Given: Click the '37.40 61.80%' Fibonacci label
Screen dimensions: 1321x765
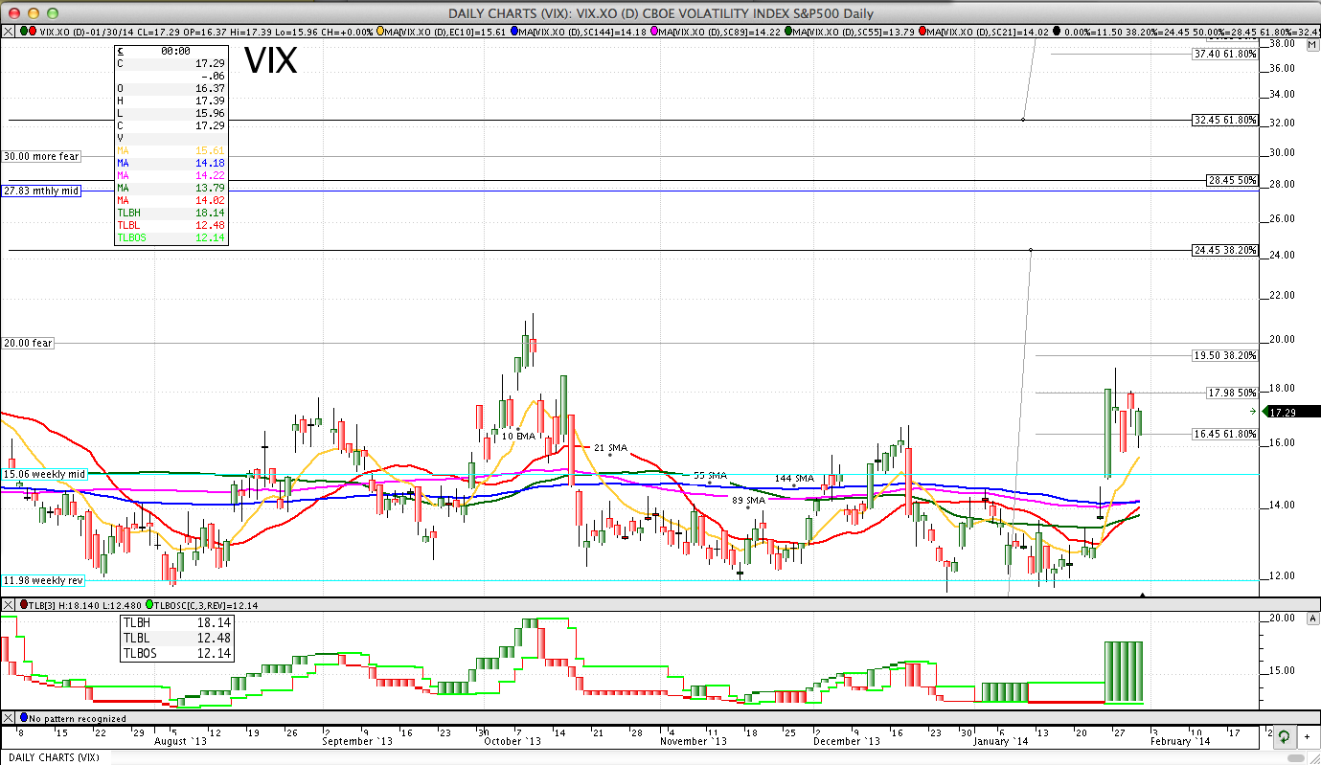Looking at the screenshot, I should tap(1224, 55).
